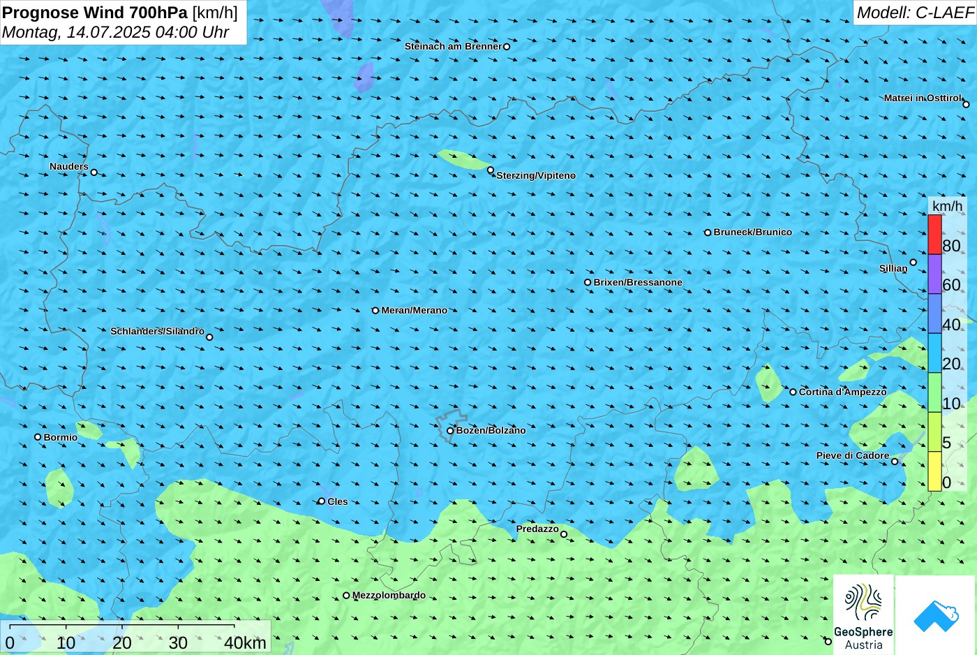Select the Cles location dot
Viewport: 977px width, 655px height.
321,501
